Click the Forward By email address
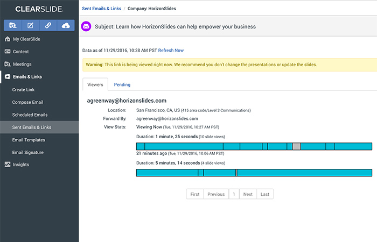 pyautogui.click(x=167, y=119)
